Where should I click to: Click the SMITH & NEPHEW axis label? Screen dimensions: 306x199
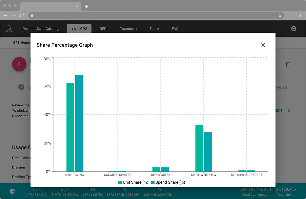pyautogui.click(x=204, y=175)
